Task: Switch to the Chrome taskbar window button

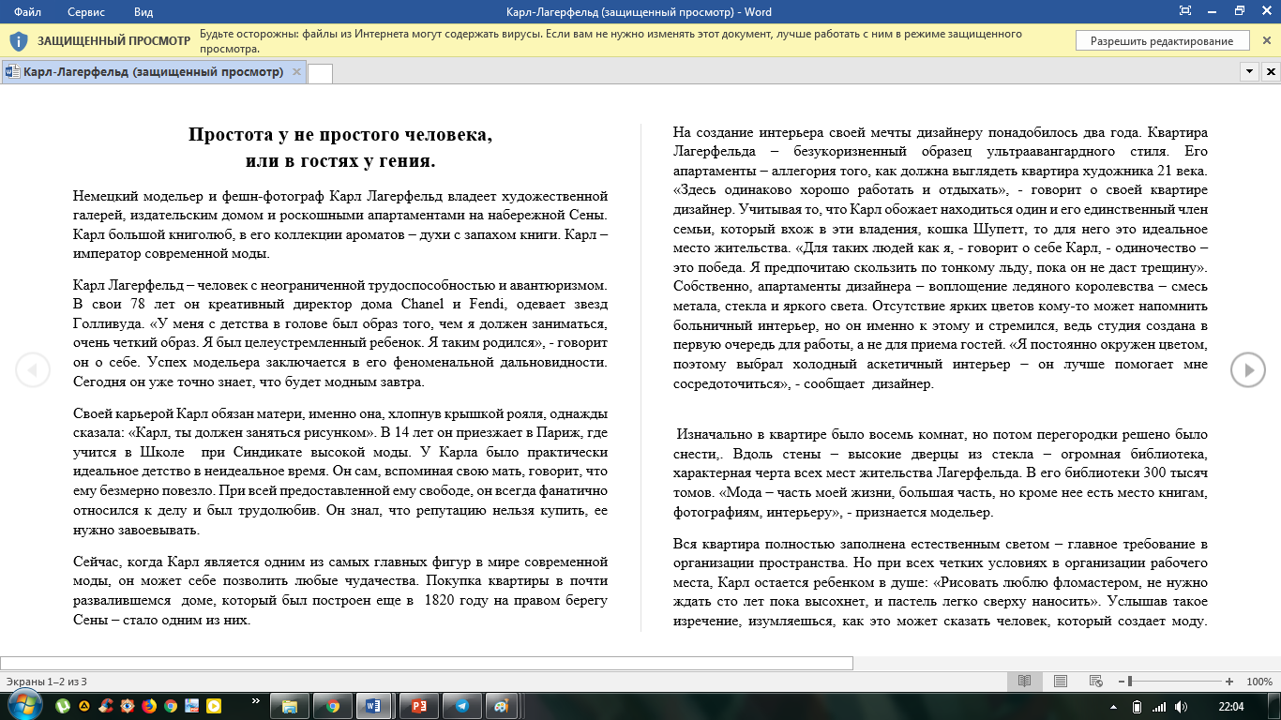Action: coord(333,706)
